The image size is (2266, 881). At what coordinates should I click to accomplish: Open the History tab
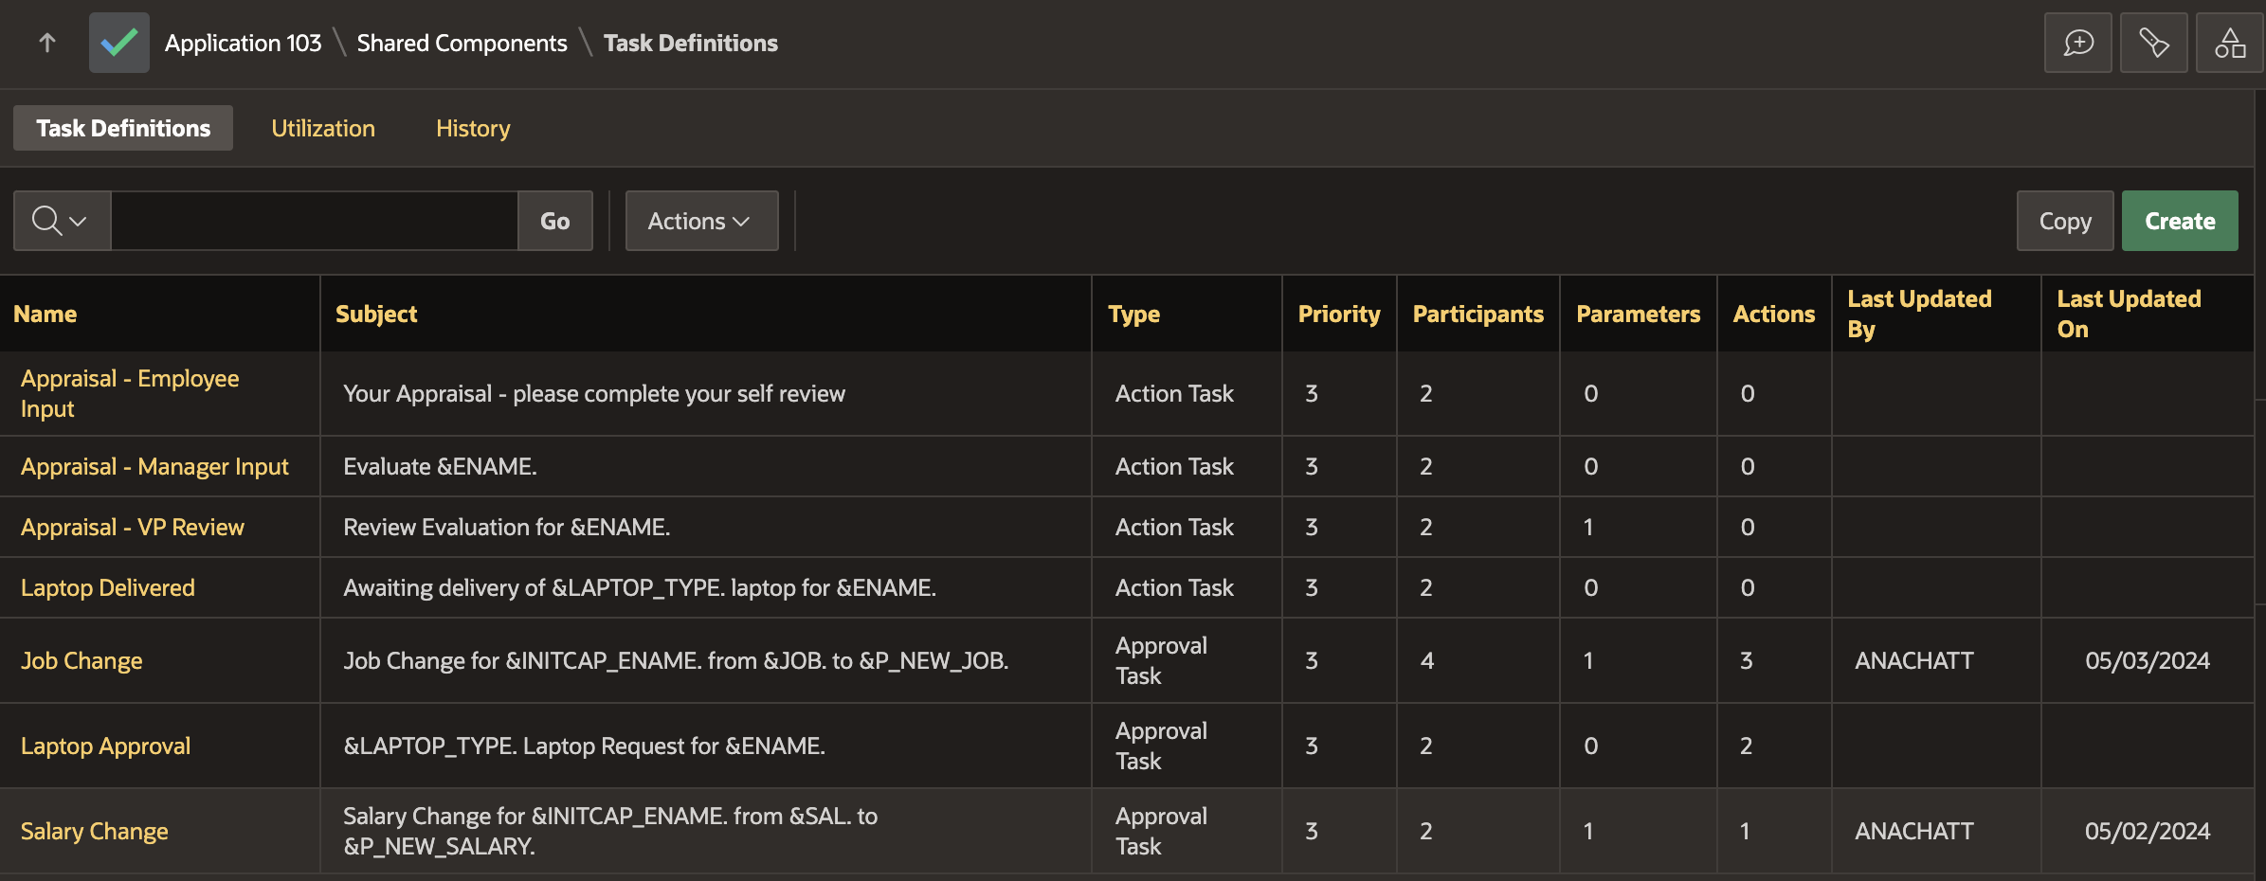click(x=472, y=127)
